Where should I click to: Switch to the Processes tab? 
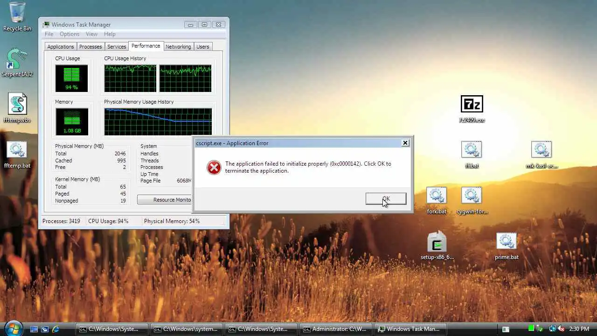90,47
